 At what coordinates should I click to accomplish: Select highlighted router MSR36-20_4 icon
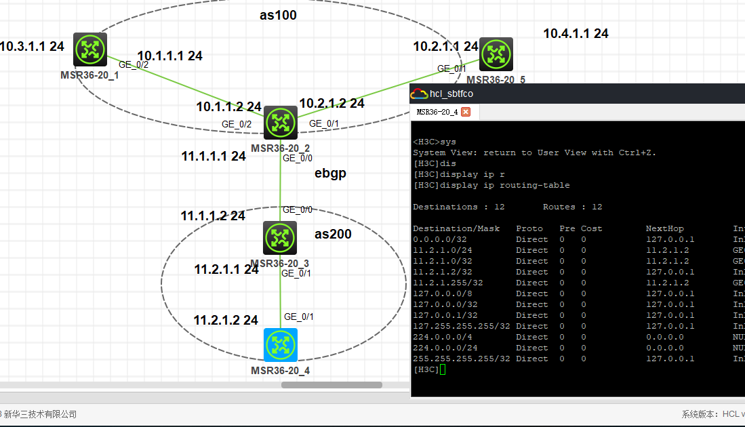click(x=281, y=345)
